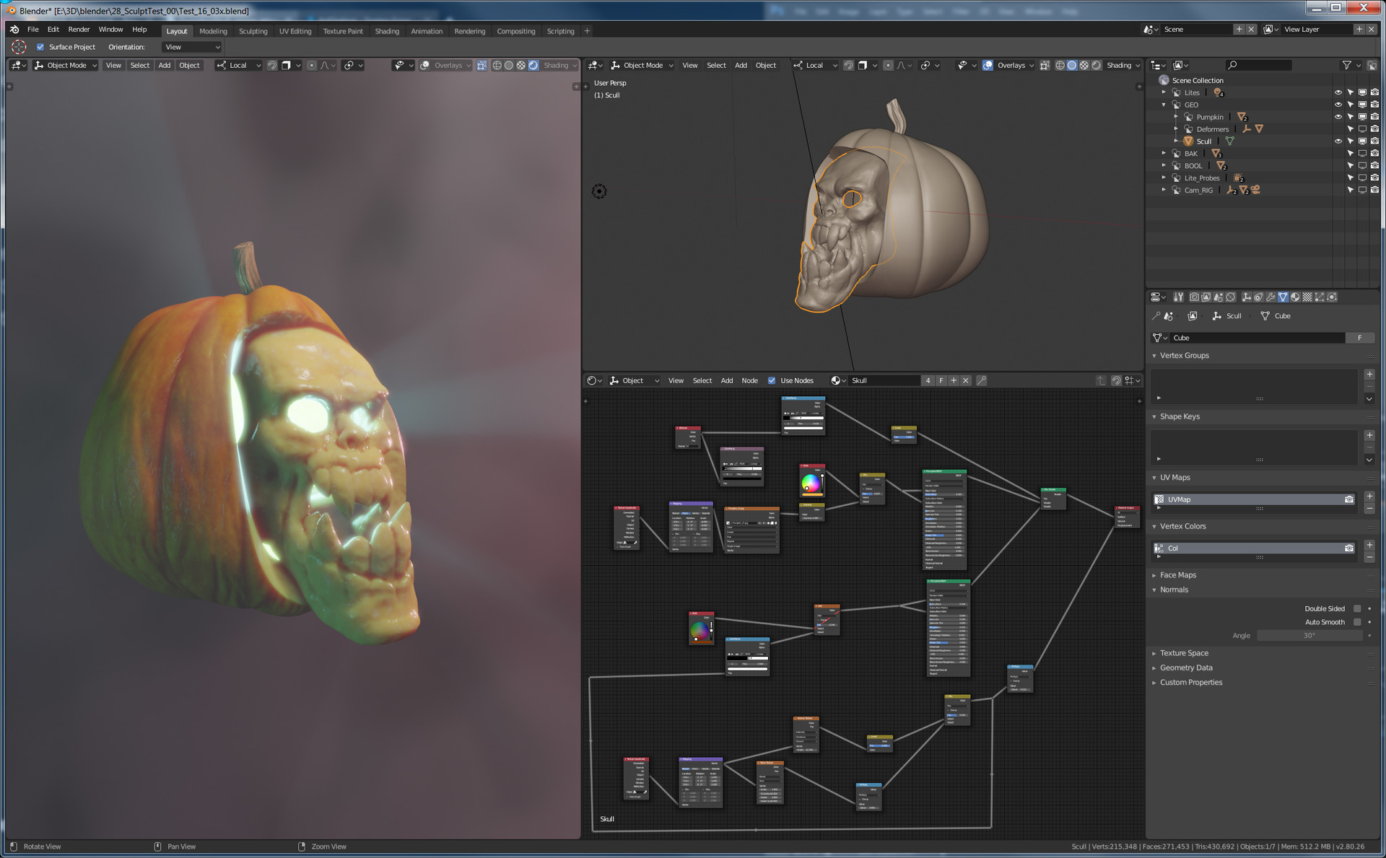Open the Particles properties tab
Image resolution: width=1386 pixels, height=858 pixels.
coord(1320,297)
